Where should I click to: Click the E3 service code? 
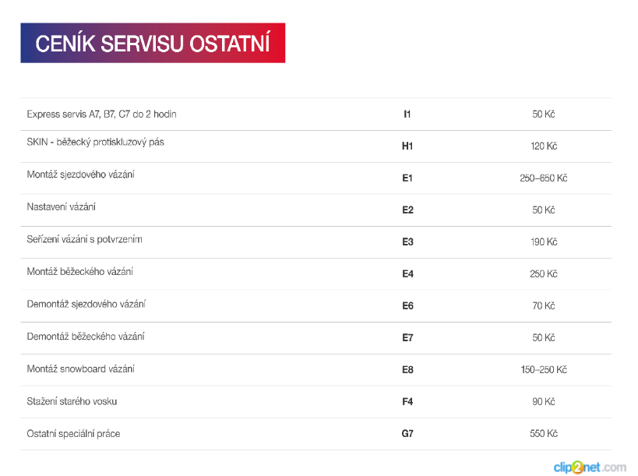point(407,242)
